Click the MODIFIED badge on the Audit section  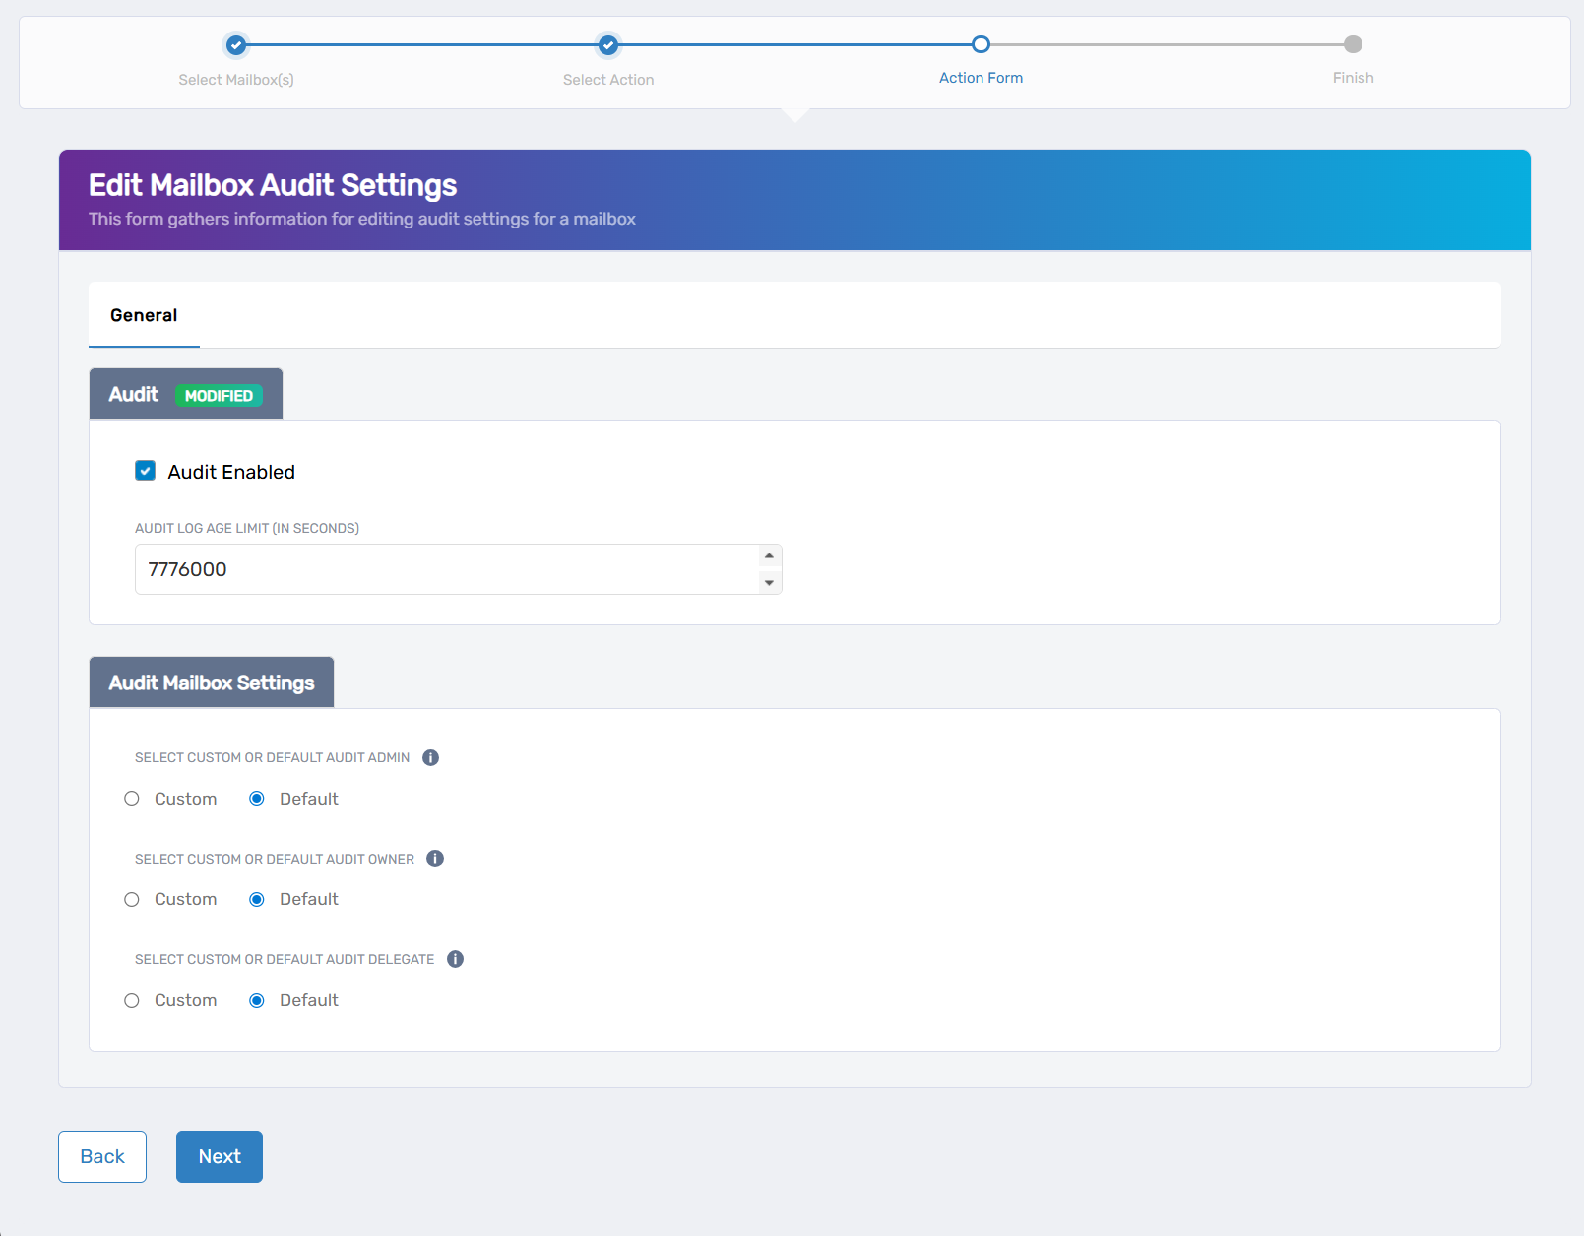[219, 395]
